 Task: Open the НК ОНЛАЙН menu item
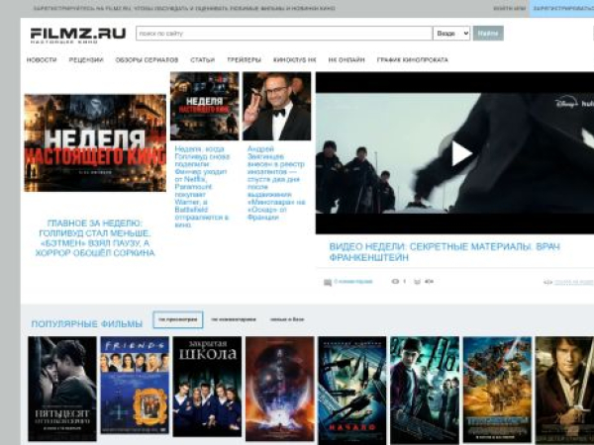tap(346, 59)
